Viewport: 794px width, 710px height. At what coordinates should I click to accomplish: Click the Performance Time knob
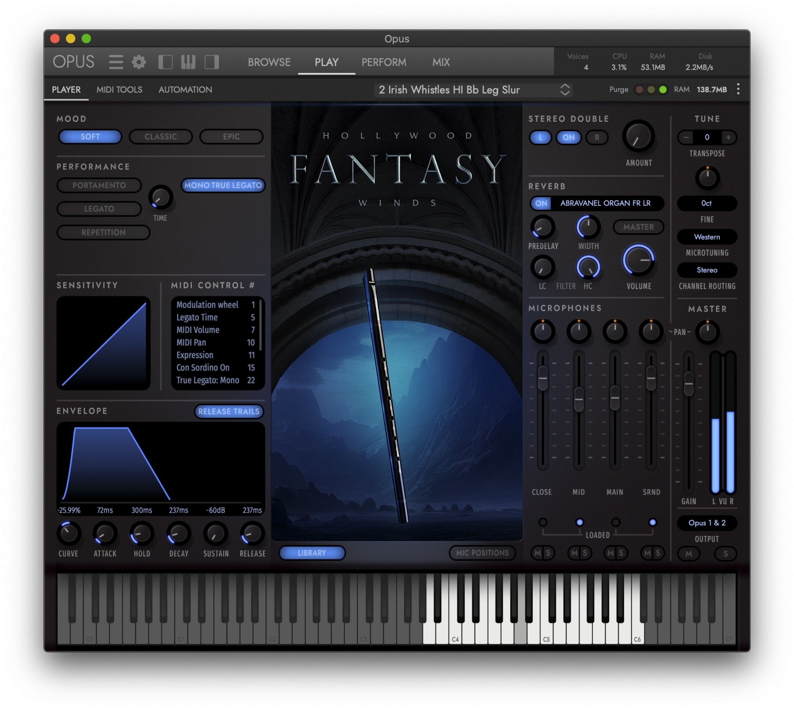tap(161, 197)
